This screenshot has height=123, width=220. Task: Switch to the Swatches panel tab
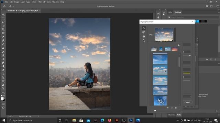pyautogui.click(x=178, y=12)
